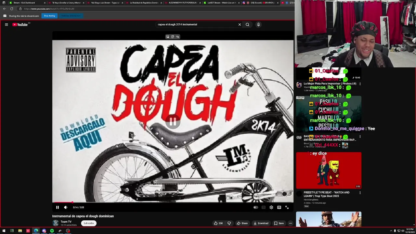
Task: Open FREESTYLE TYPE BEAT video thumbnail
Action: pos(329,170)
